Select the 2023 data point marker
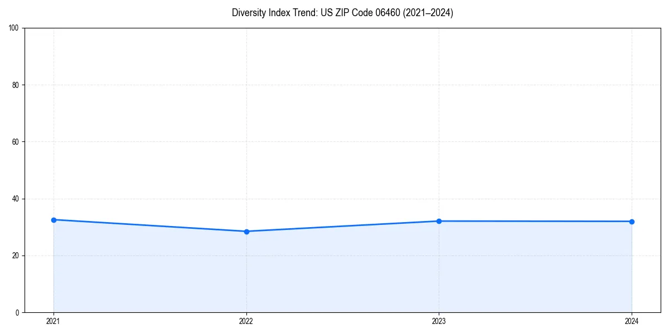Screen dimensions: 669x334 [439, 222]
